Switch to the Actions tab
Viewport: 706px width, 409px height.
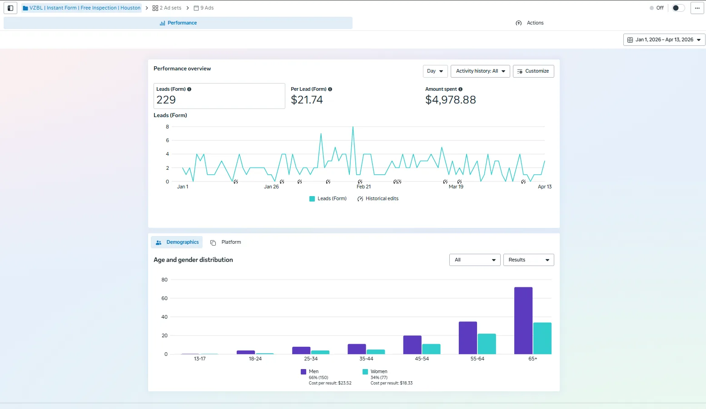[529, 23]
